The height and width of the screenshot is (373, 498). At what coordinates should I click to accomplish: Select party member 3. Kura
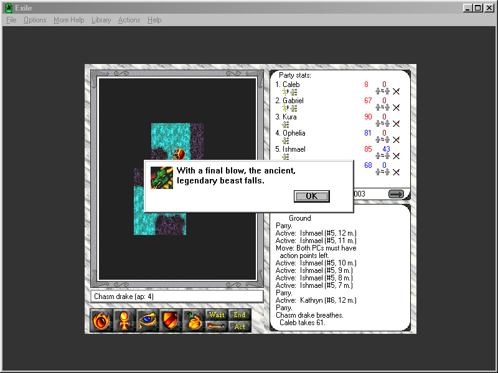point(286,117)
